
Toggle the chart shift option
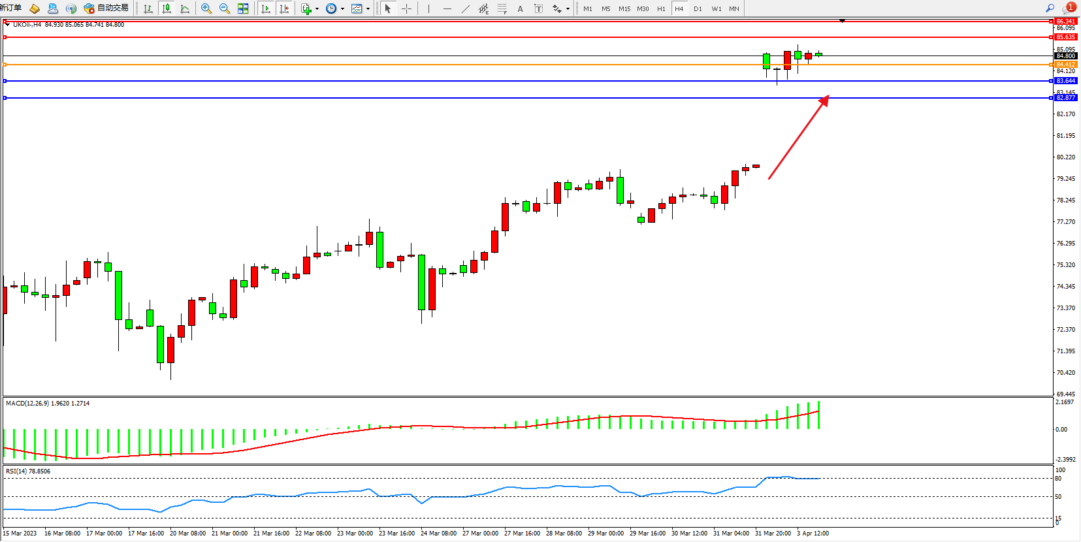point(284,8)
